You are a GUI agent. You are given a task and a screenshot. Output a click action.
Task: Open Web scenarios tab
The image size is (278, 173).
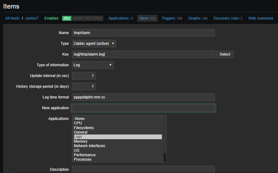tap(261, 18)
